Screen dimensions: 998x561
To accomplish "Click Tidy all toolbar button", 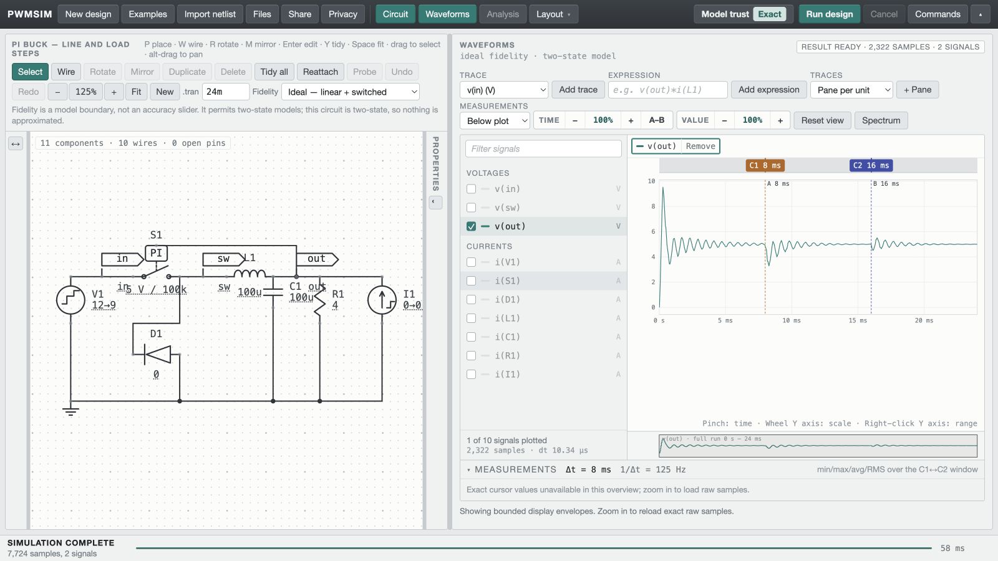I will 274,72.
